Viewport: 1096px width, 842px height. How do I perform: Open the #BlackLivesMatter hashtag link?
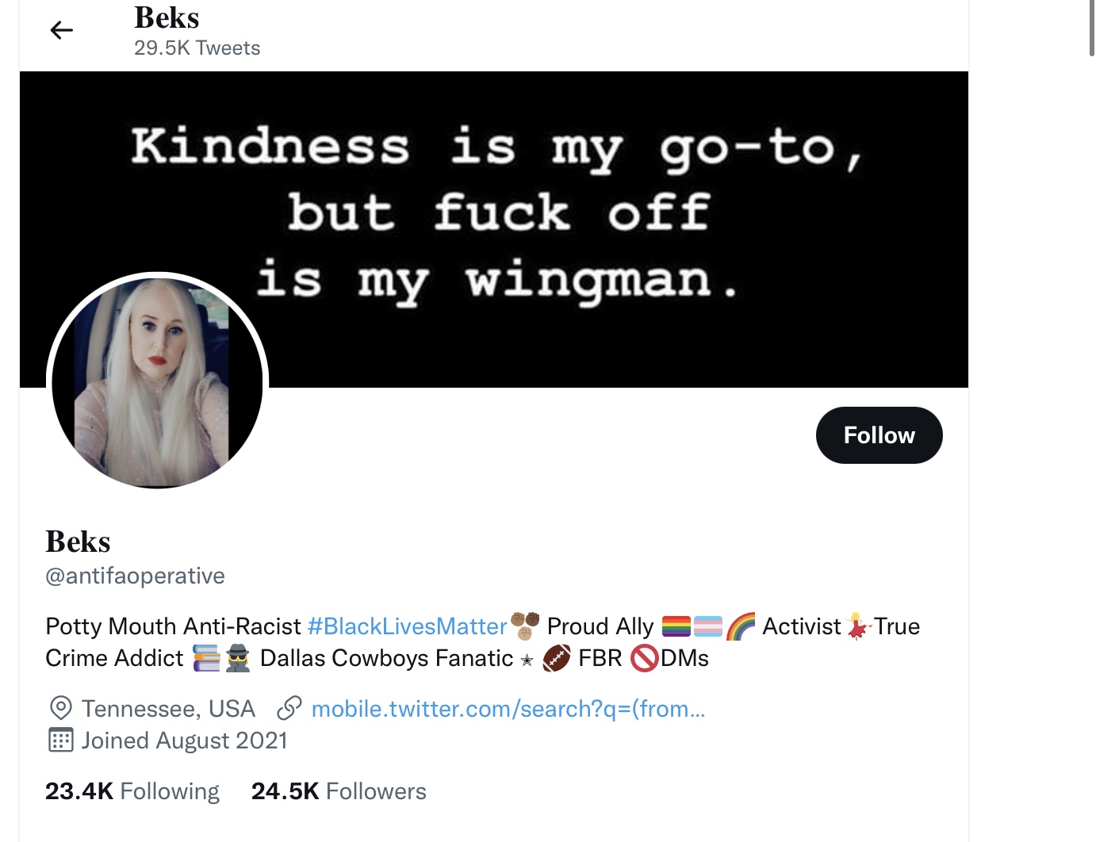coord(407,626)
